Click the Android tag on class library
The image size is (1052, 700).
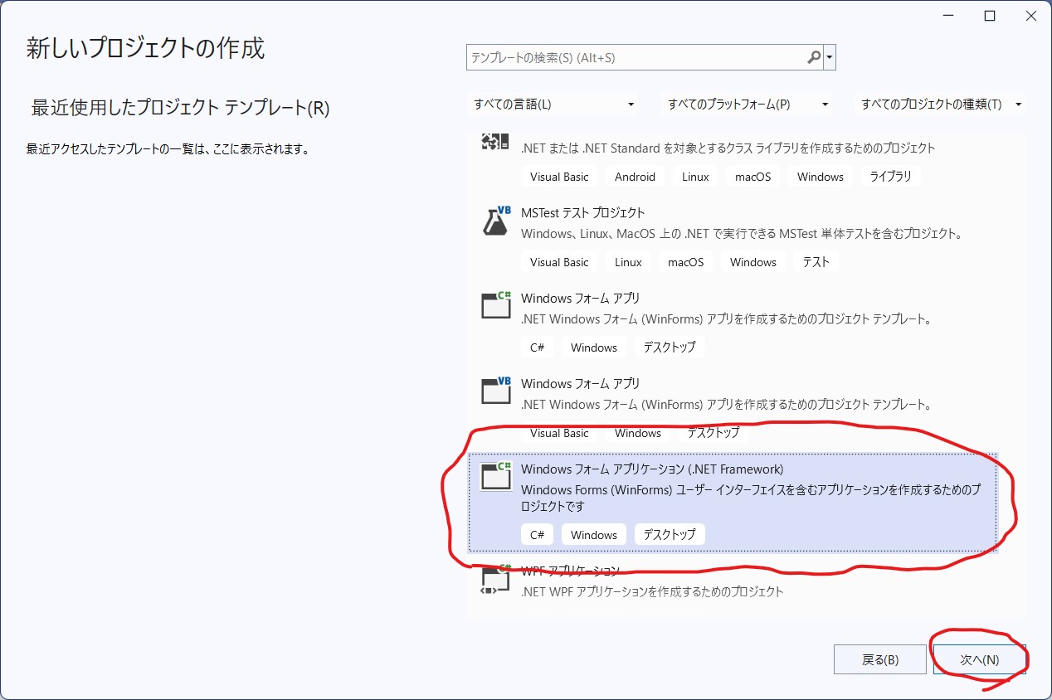(x=635, y=177)
